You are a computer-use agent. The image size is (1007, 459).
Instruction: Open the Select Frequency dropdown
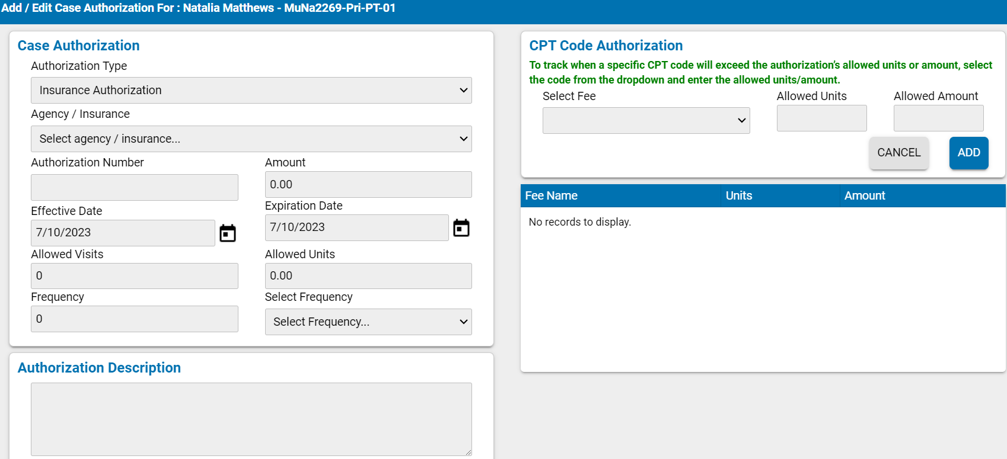pos(368,322)
